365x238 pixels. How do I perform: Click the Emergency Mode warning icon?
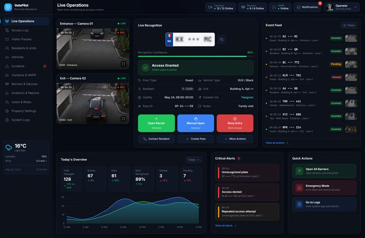[299, 188]
